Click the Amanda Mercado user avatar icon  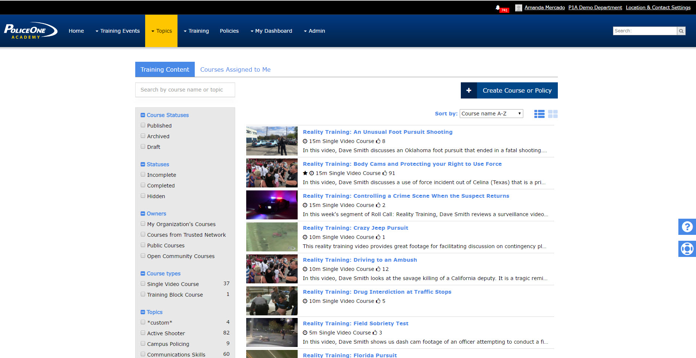519,8
